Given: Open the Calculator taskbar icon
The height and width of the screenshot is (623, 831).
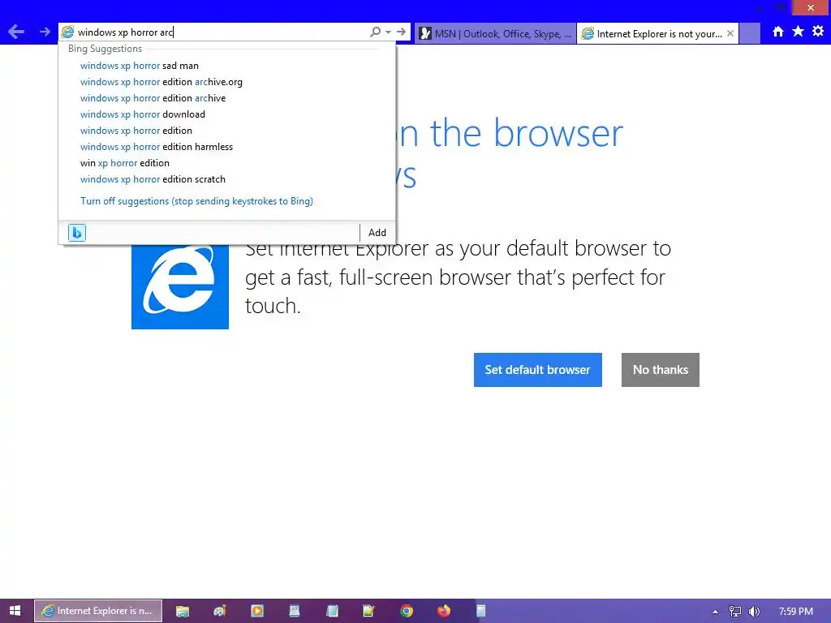Looking at the screenshot, I should (x=481, y=611).
